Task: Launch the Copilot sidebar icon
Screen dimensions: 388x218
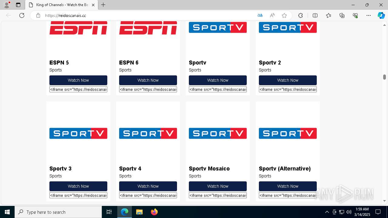Action: click(381, 15)
